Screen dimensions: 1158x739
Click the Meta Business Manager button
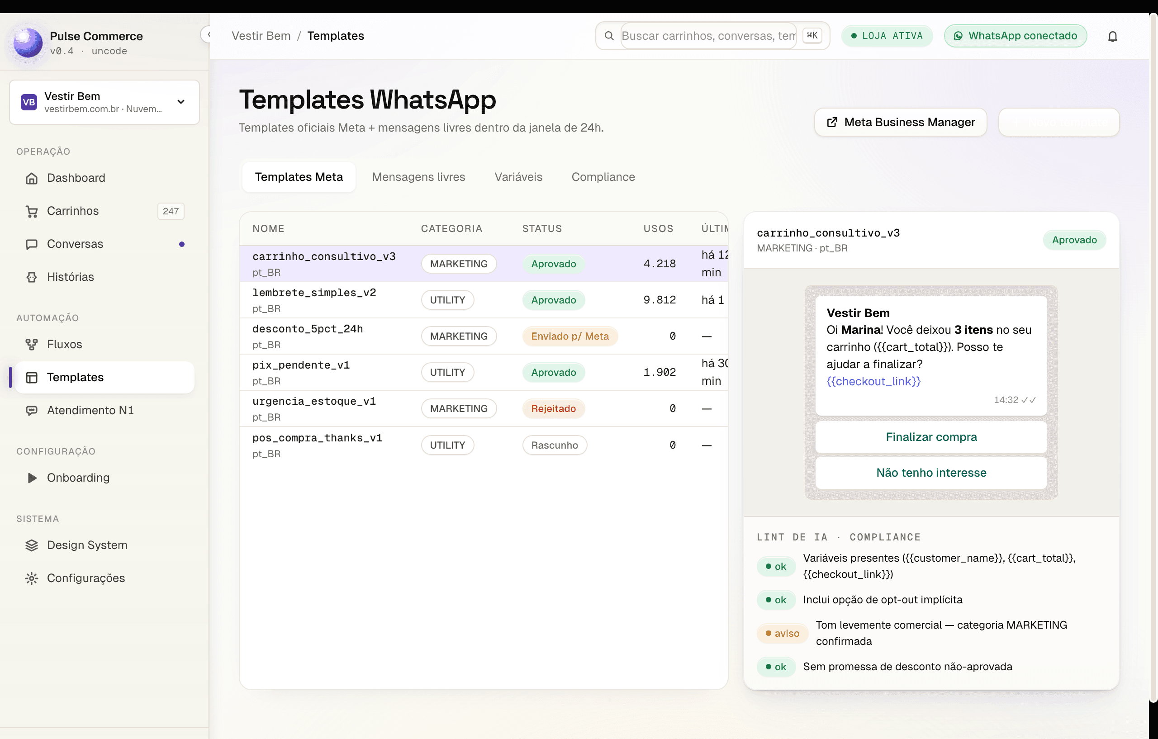tap(901, 122)
